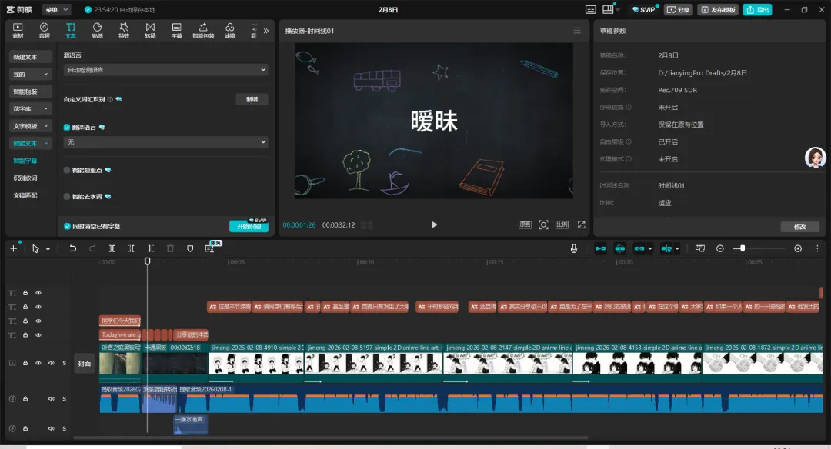Click the microphone record icon above timeline
The height and width of the screenshot is (449, 831).
point(573,248)
